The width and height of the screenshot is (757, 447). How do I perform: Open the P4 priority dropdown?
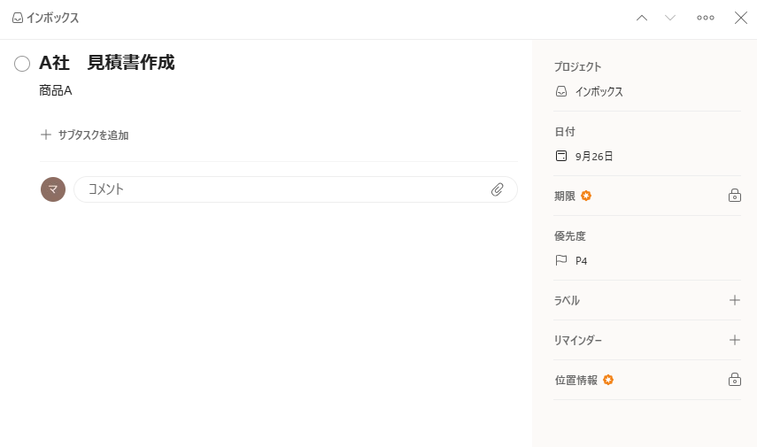coord(581,261)
